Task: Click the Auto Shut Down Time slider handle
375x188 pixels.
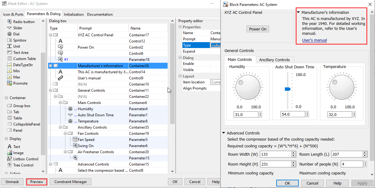Action: [x=288, y=89]
